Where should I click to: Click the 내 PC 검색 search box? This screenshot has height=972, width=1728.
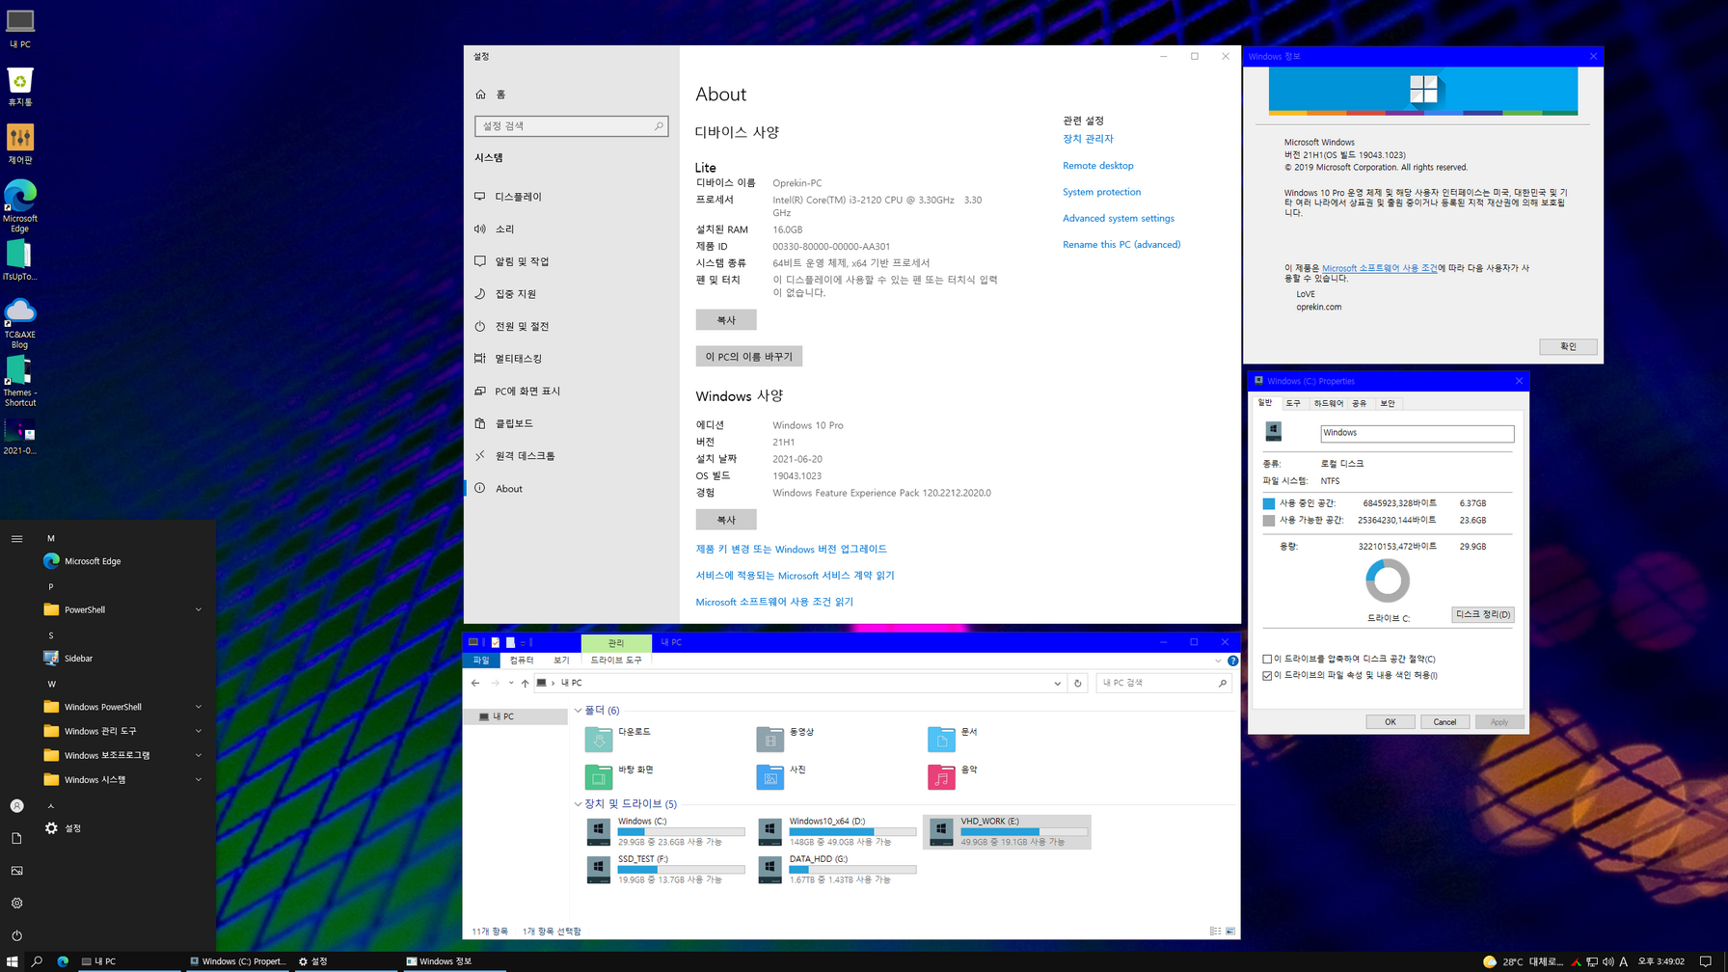pos(1163,683)
